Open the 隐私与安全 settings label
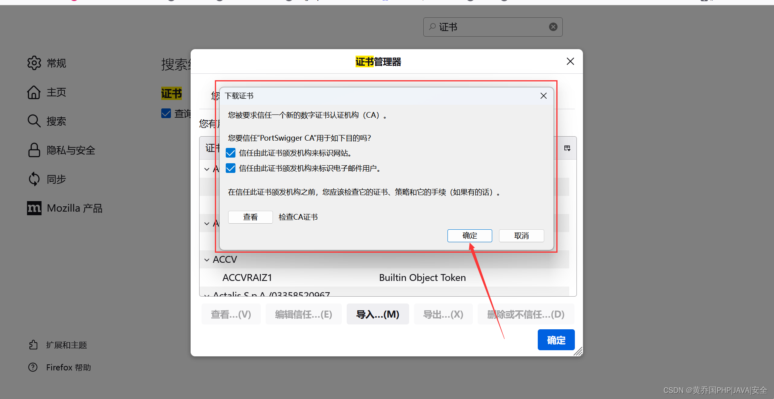774x399 pixels. (x=71, y=150)
